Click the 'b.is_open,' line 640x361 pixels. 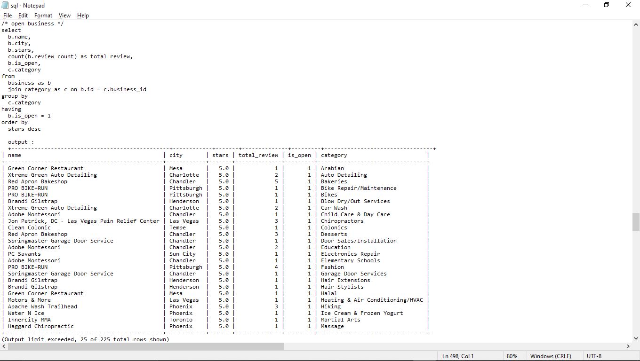(x=24, y=63)
